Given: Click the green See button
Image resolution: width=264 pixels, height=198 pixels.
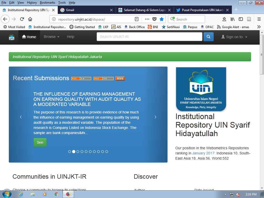Looking at the screenshot, I should click(x=40, y=142).
